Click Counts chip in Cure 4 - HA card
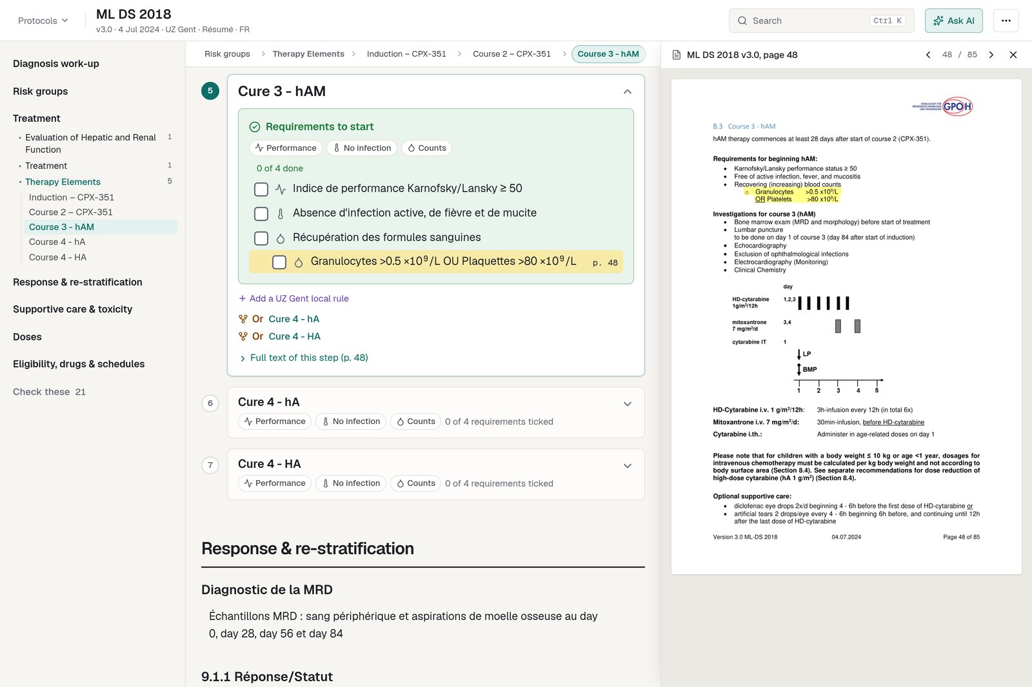 tap(415, 483)
